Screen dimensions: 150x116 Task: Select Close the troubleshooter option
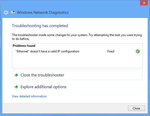pyautogui.click(x=77, y=75)
